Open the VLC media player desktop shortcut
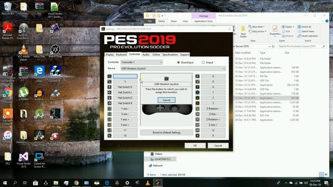The image size is (333, 187). [23, 52]
